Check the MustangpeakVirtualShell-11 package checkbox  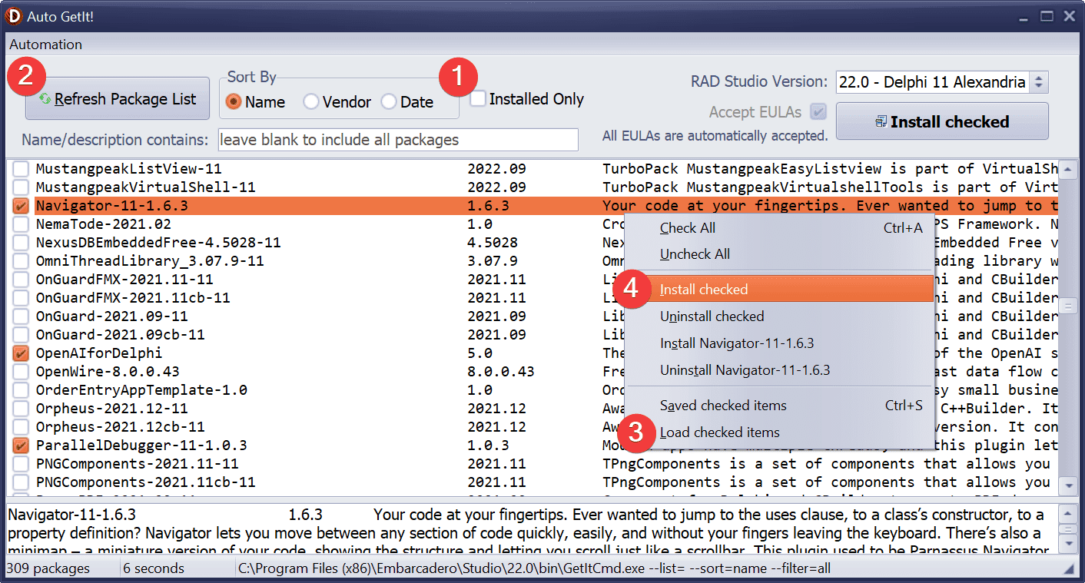coord(21,187)
